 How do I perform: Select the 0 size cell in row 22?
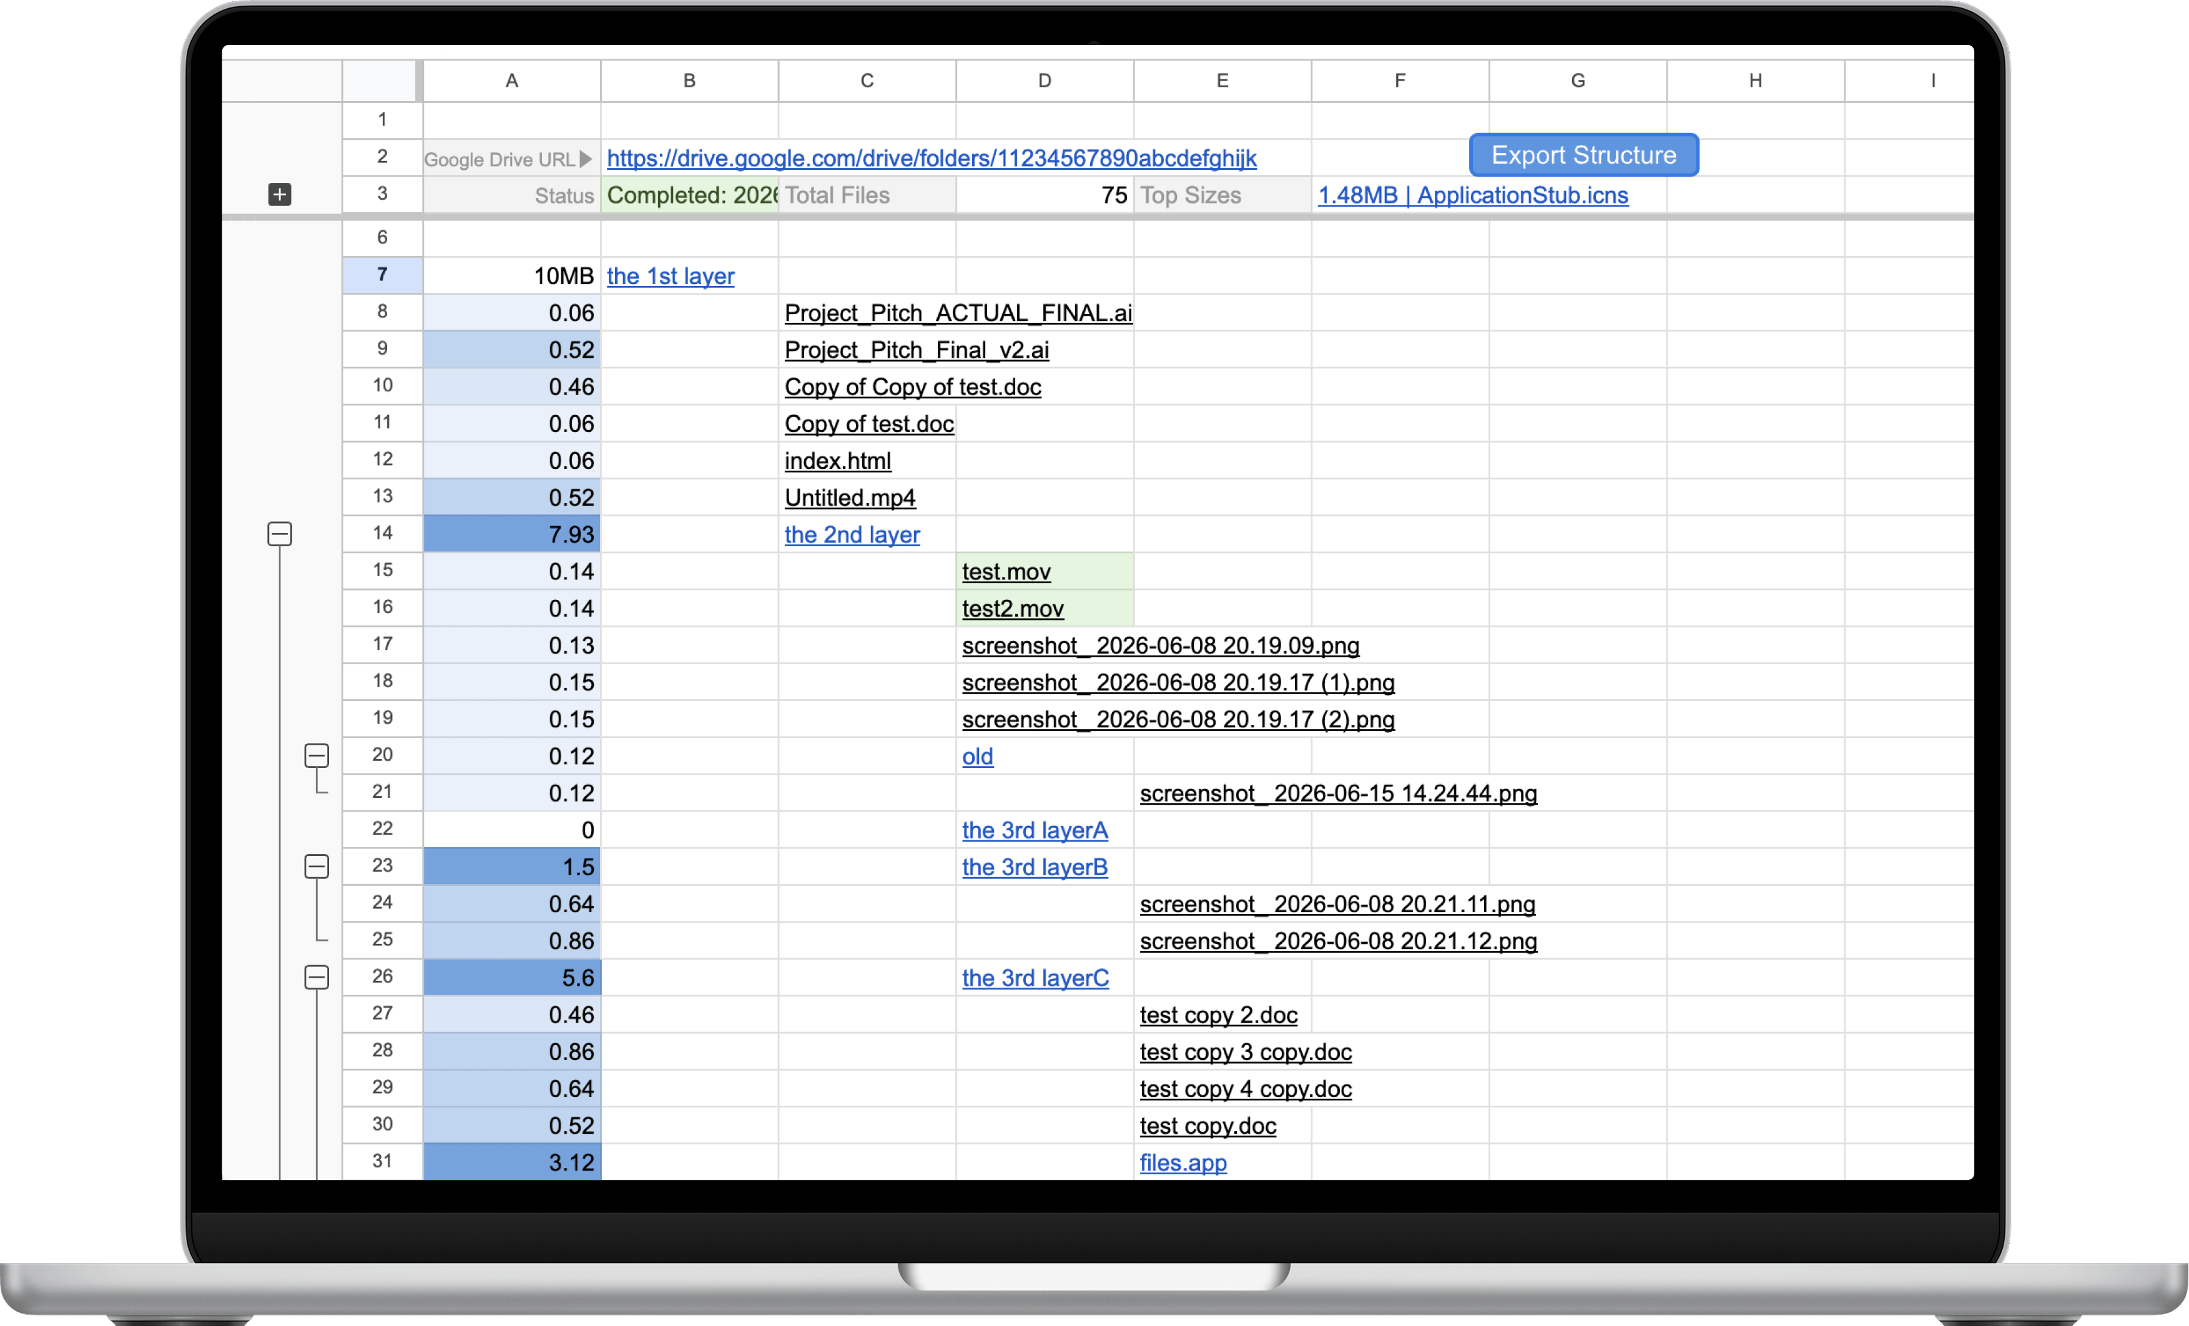pos(512,830)
